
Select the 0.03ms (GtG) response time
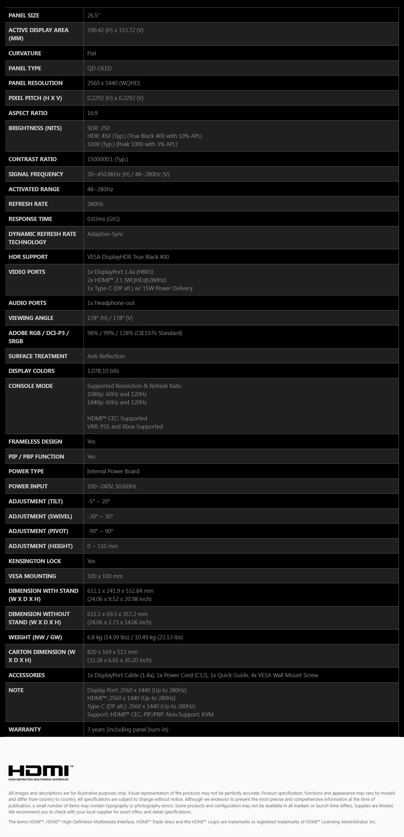[x=103, y=219]
